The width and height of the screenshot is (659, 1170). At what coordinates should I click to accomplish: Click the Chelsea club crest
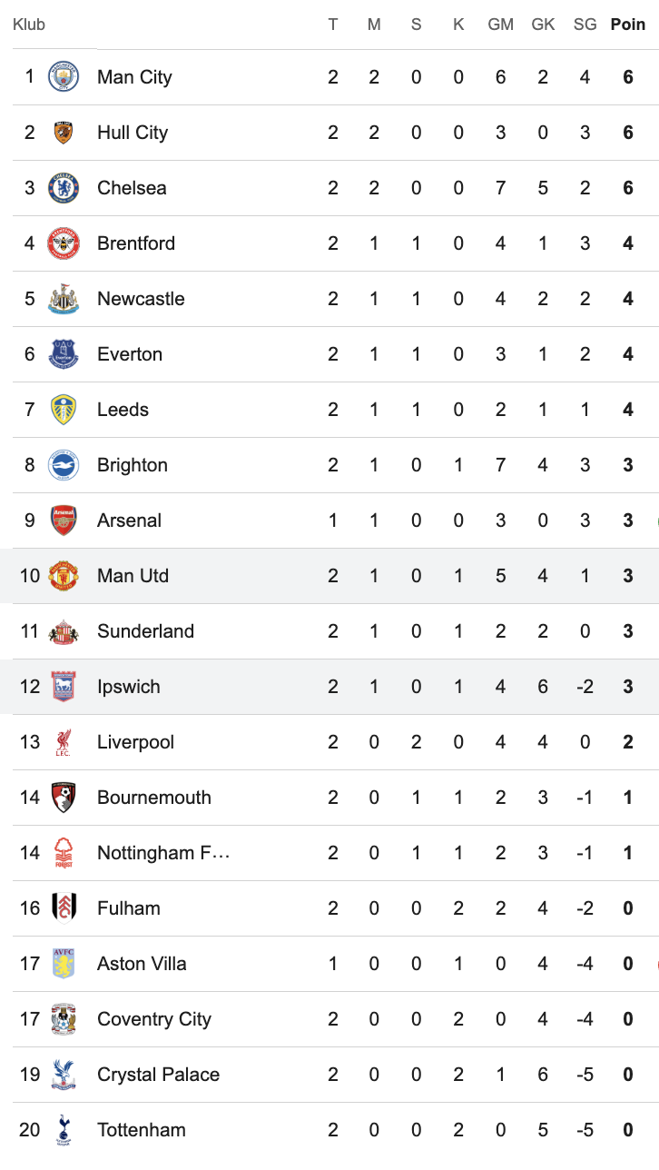(64, 188)
